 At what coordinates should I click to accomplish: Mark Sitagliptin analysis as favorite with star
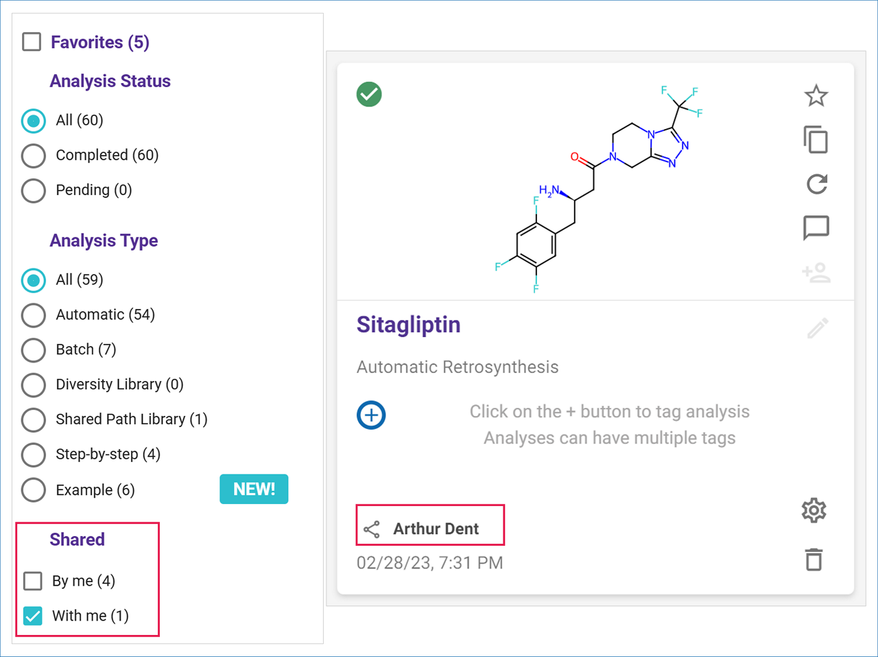click(x=816, y=95)
